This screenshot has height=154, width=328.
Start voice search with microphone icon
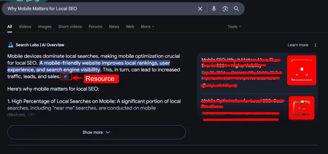pos(214,9)
